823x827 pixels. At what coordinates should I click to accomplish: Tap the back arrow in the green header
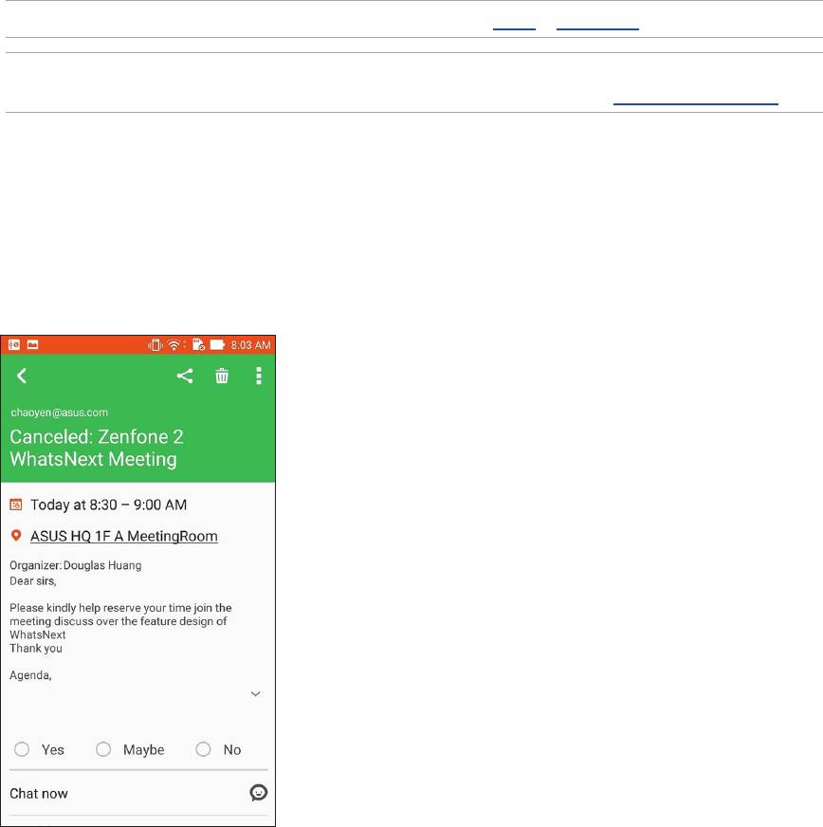pos(22,377)
